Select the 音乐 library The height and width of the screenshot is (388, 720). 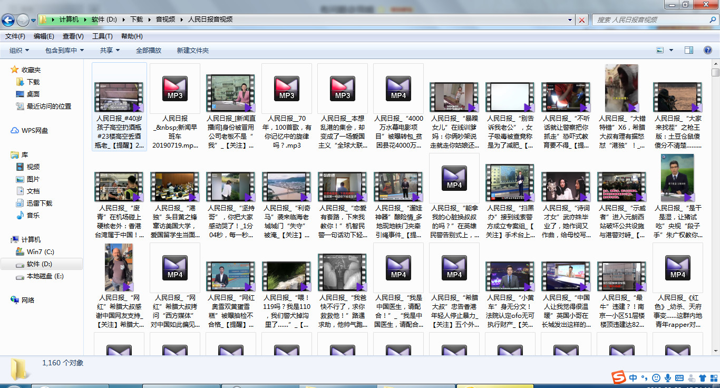tap(33, 216)
